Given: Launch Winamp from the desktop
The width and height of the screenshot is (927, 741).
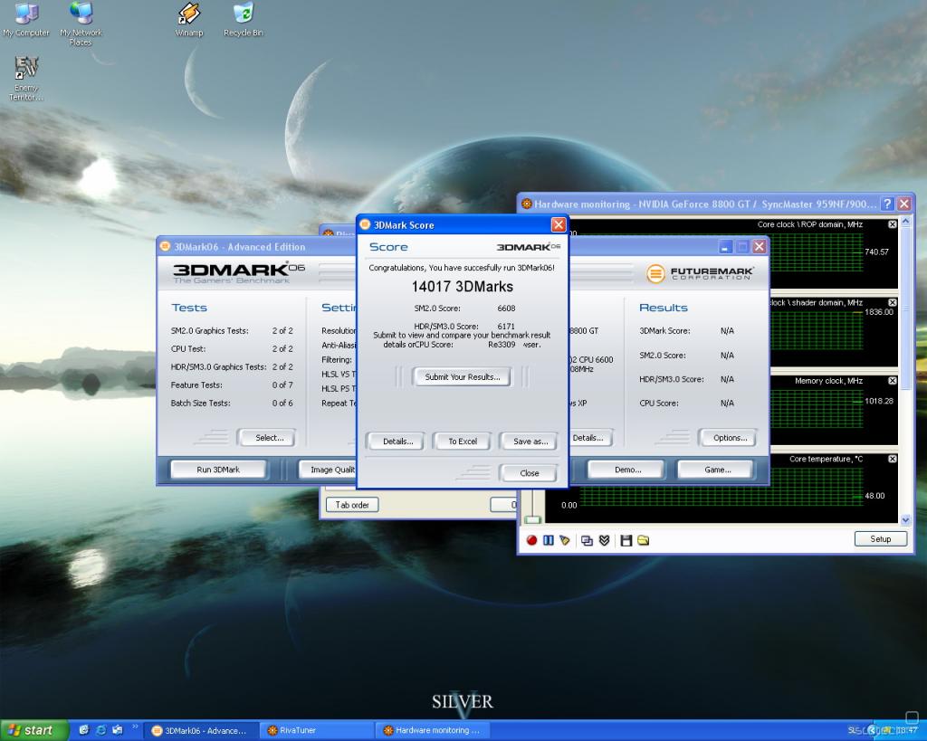Looking at the screenshot, I should click(189, 20).
